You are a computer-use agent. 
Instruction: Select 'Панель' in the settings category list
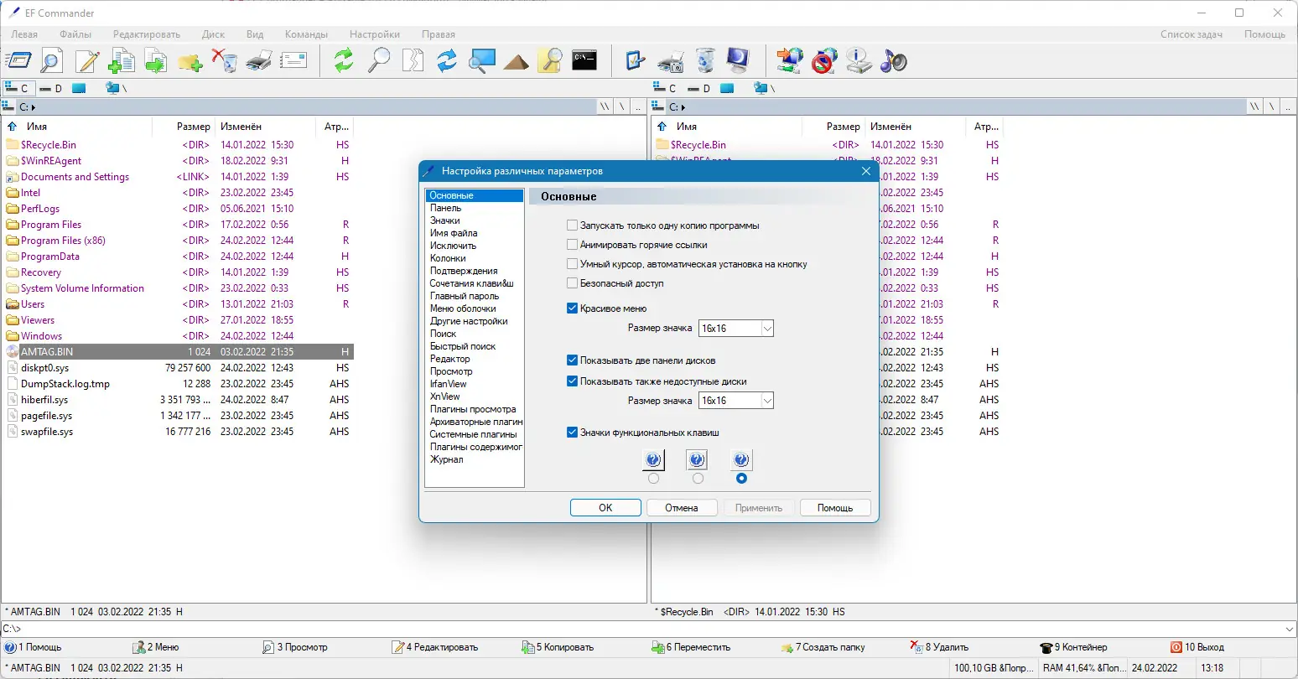tap(446, 208)
